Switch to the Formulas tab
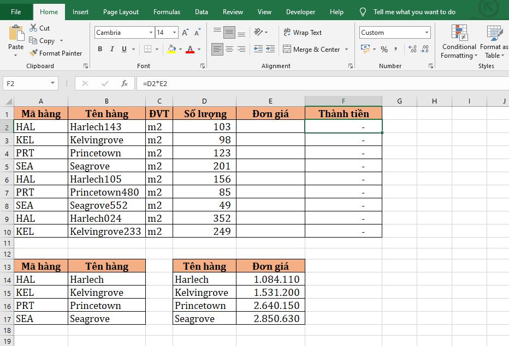Screen dimensions: 509x346 point(167,12)
